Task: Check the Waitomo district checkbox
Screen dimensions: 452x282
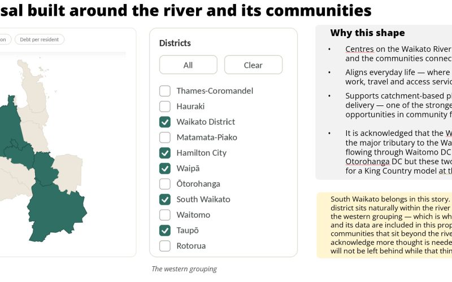Action: pos(165,215)
